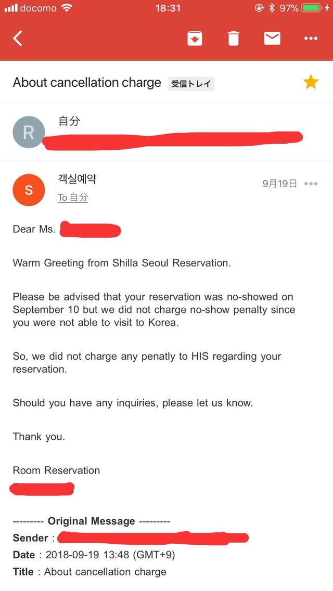Archive this email with archive icon
333x591 pixels.
(x=195, y=38)
